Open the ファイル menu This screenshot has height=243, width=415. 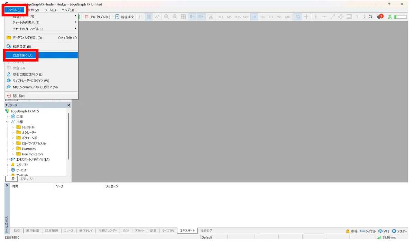click(15, 10)
